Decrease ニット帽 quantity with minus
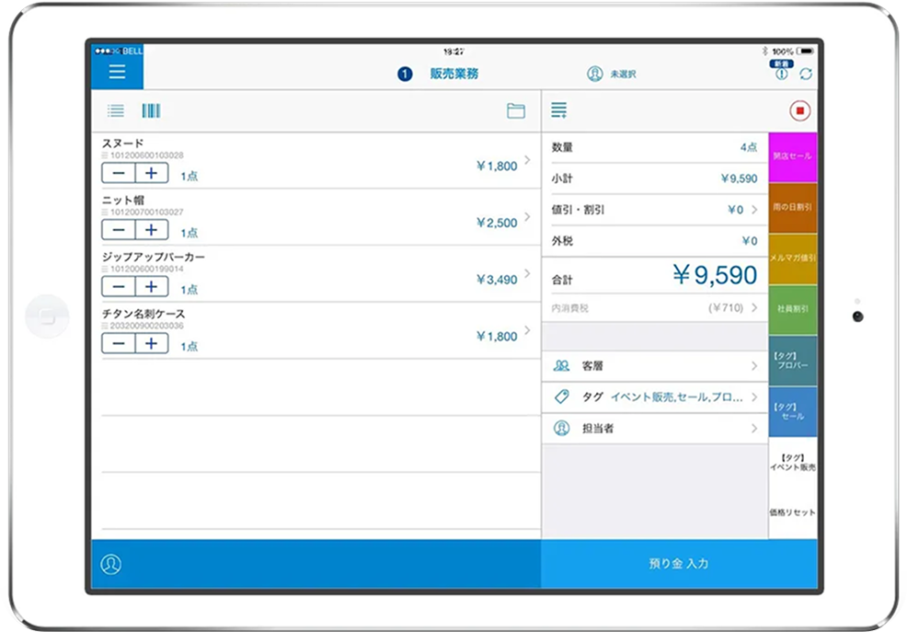 119,230
